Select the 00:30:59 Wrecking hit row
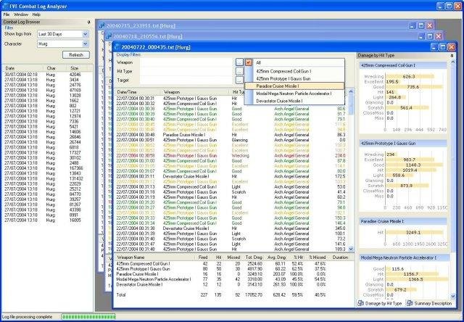The width and height of the screenshot is (464, 322). [x=231, y=155]
